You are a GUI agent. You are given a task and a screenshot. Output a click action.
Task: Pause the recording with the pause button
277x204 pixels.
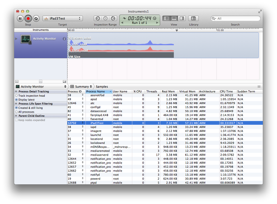point(20,18)
